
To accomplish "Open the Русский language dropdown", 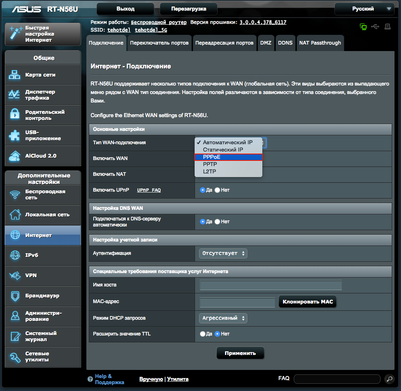I will 364,9.
